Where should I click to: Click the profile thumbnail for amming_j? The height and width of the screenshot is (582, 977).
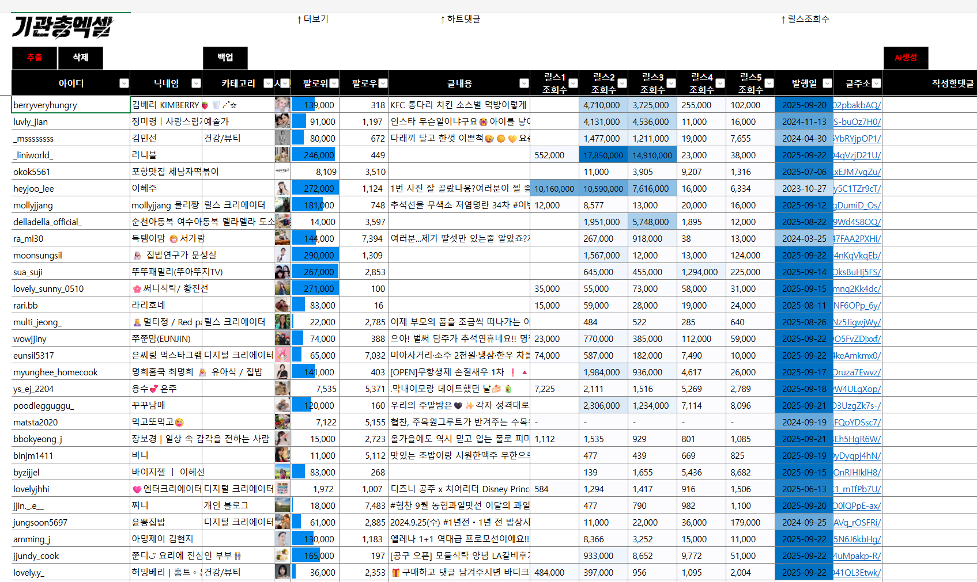click(282, 539)
